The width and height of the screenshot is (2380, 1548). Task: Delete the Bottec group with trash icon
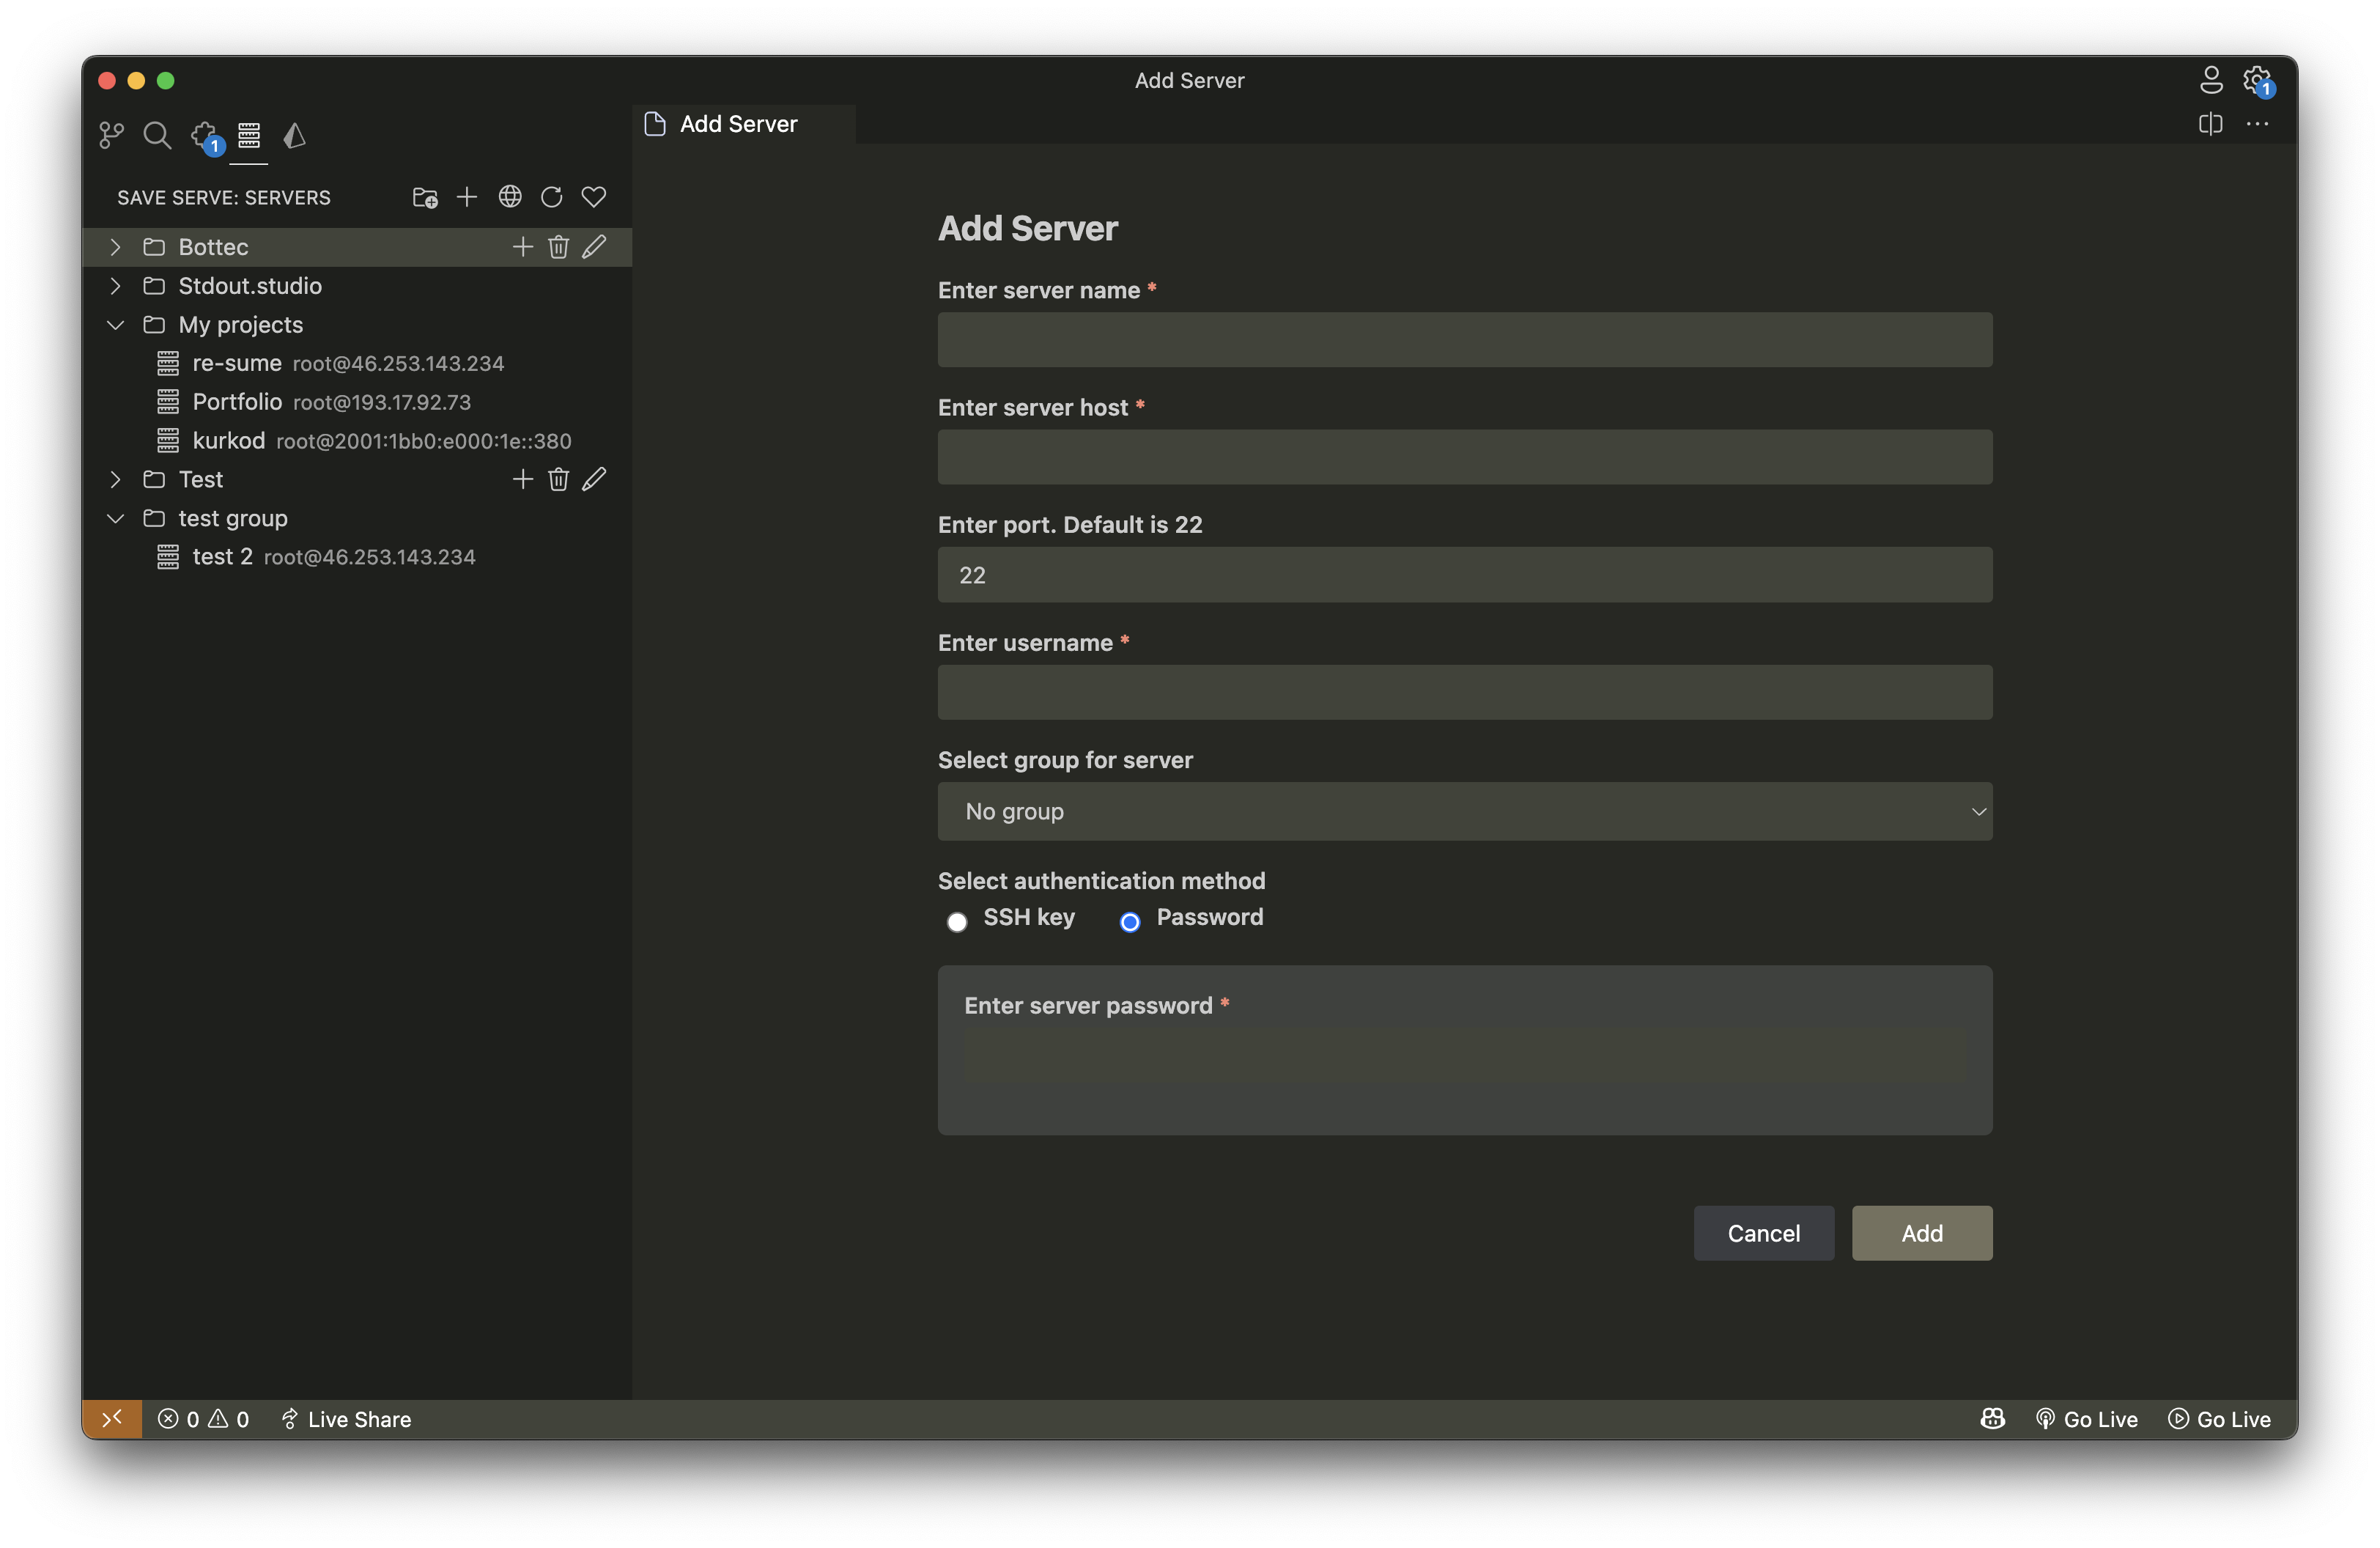tap(558, 247)
